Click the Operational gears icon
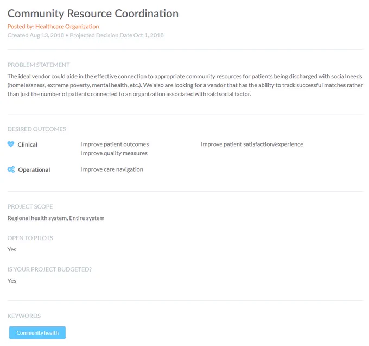The height and width of the screenshot is (346, 369). (11, 169)
